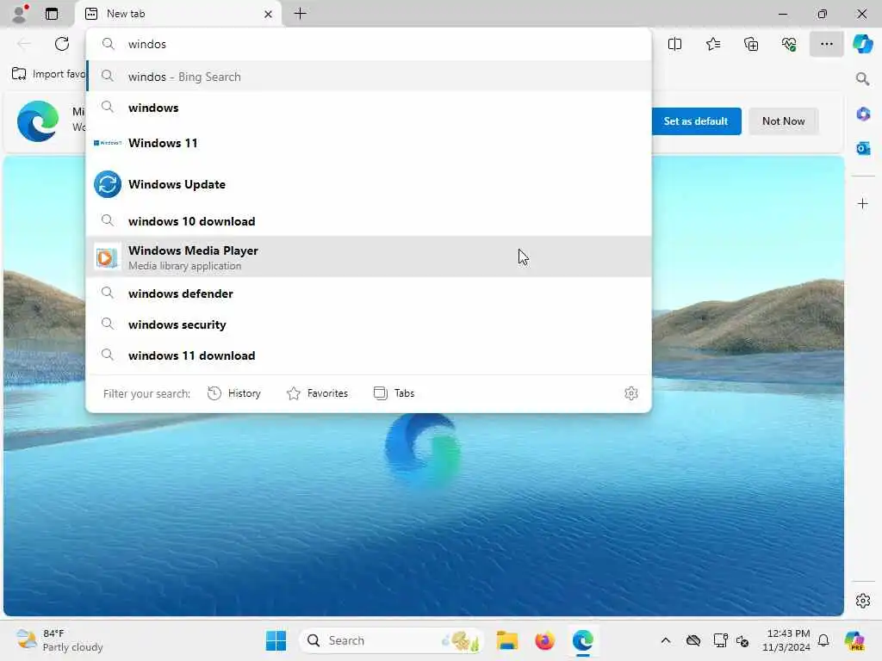Image resolution: width=882 pixels, height=661 pixels.
Task: Open Copilot icon in toolbar
Action: click(862, 44)
